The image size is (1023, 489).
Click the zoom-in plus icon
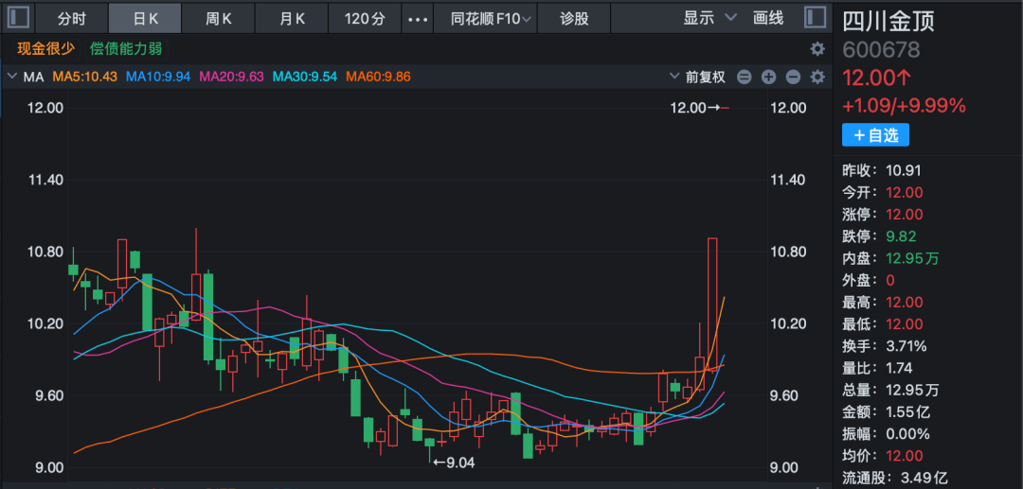click(768, 78)
